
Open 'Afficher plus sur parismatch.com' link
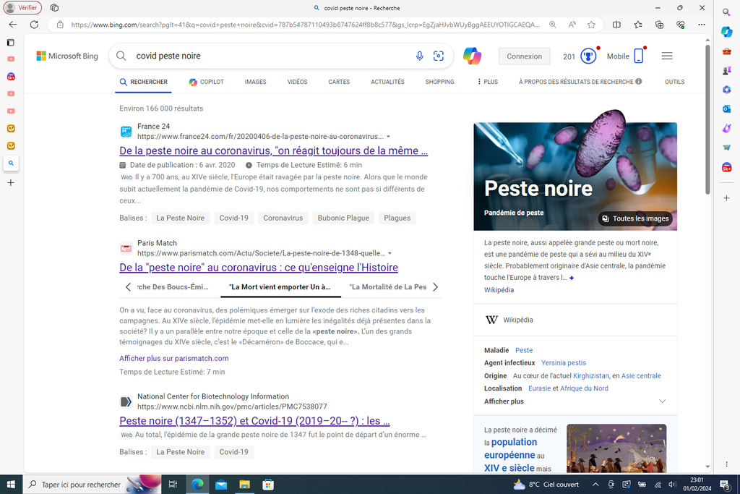coord(173,358)
